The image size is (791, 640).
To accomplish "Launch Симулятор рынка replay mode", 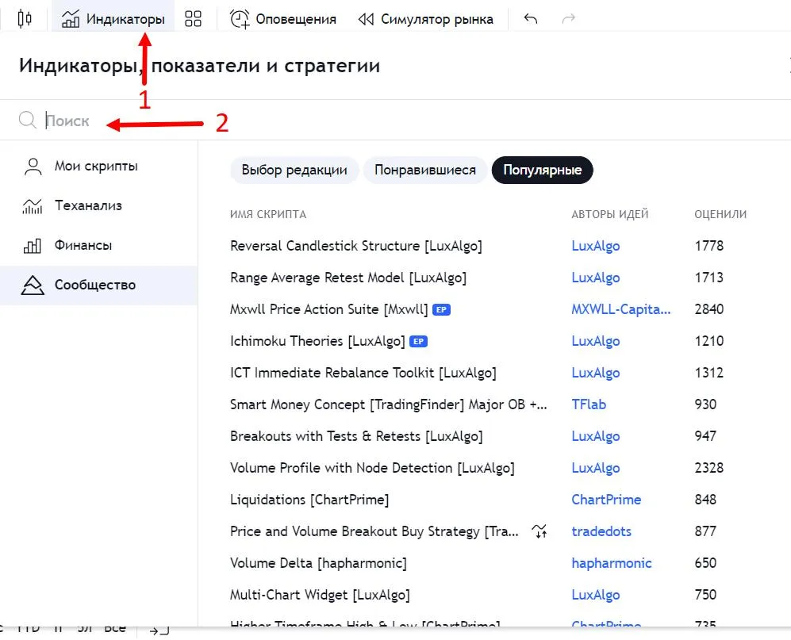I will 425,19.
